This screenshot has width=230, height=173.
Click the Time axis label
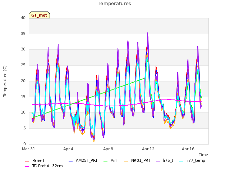pos(203,155)
